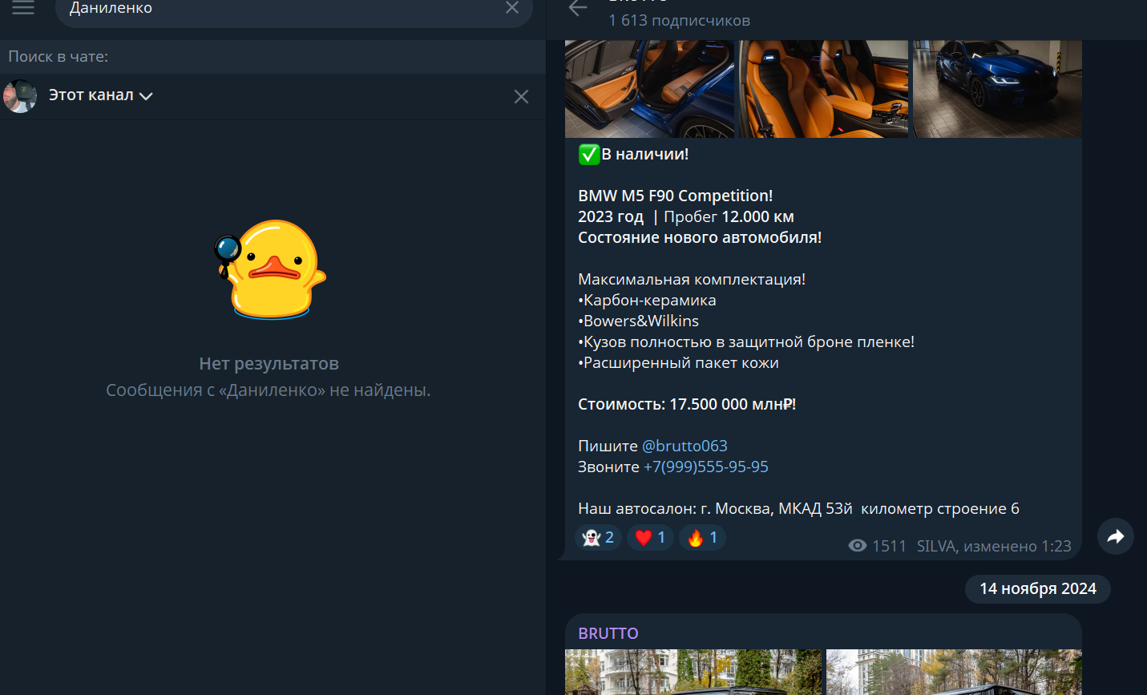Click the forward share arrow button
The width and height of the screenshot is (1147, 695).
(1116, 537)
